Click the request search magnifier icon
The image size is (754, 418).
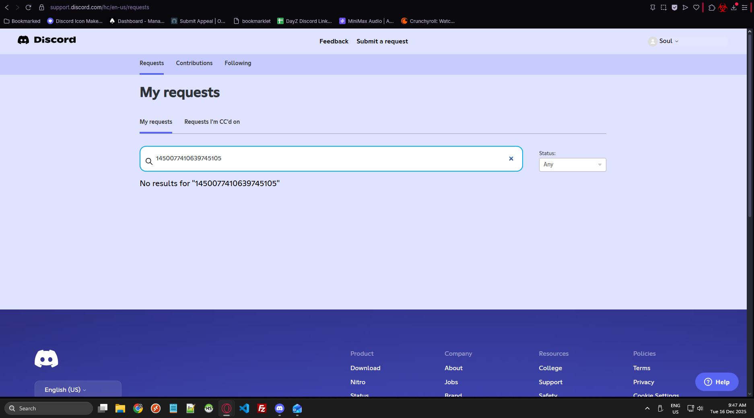pyautogui.click(x=149, y=161)
